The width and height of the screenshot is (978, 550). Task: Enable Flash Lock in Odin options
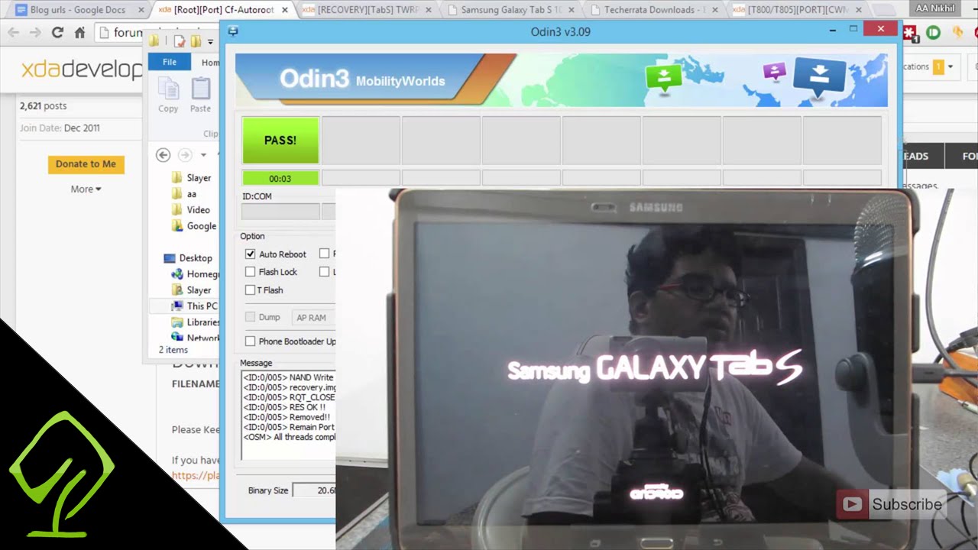(x=250, y=272)
